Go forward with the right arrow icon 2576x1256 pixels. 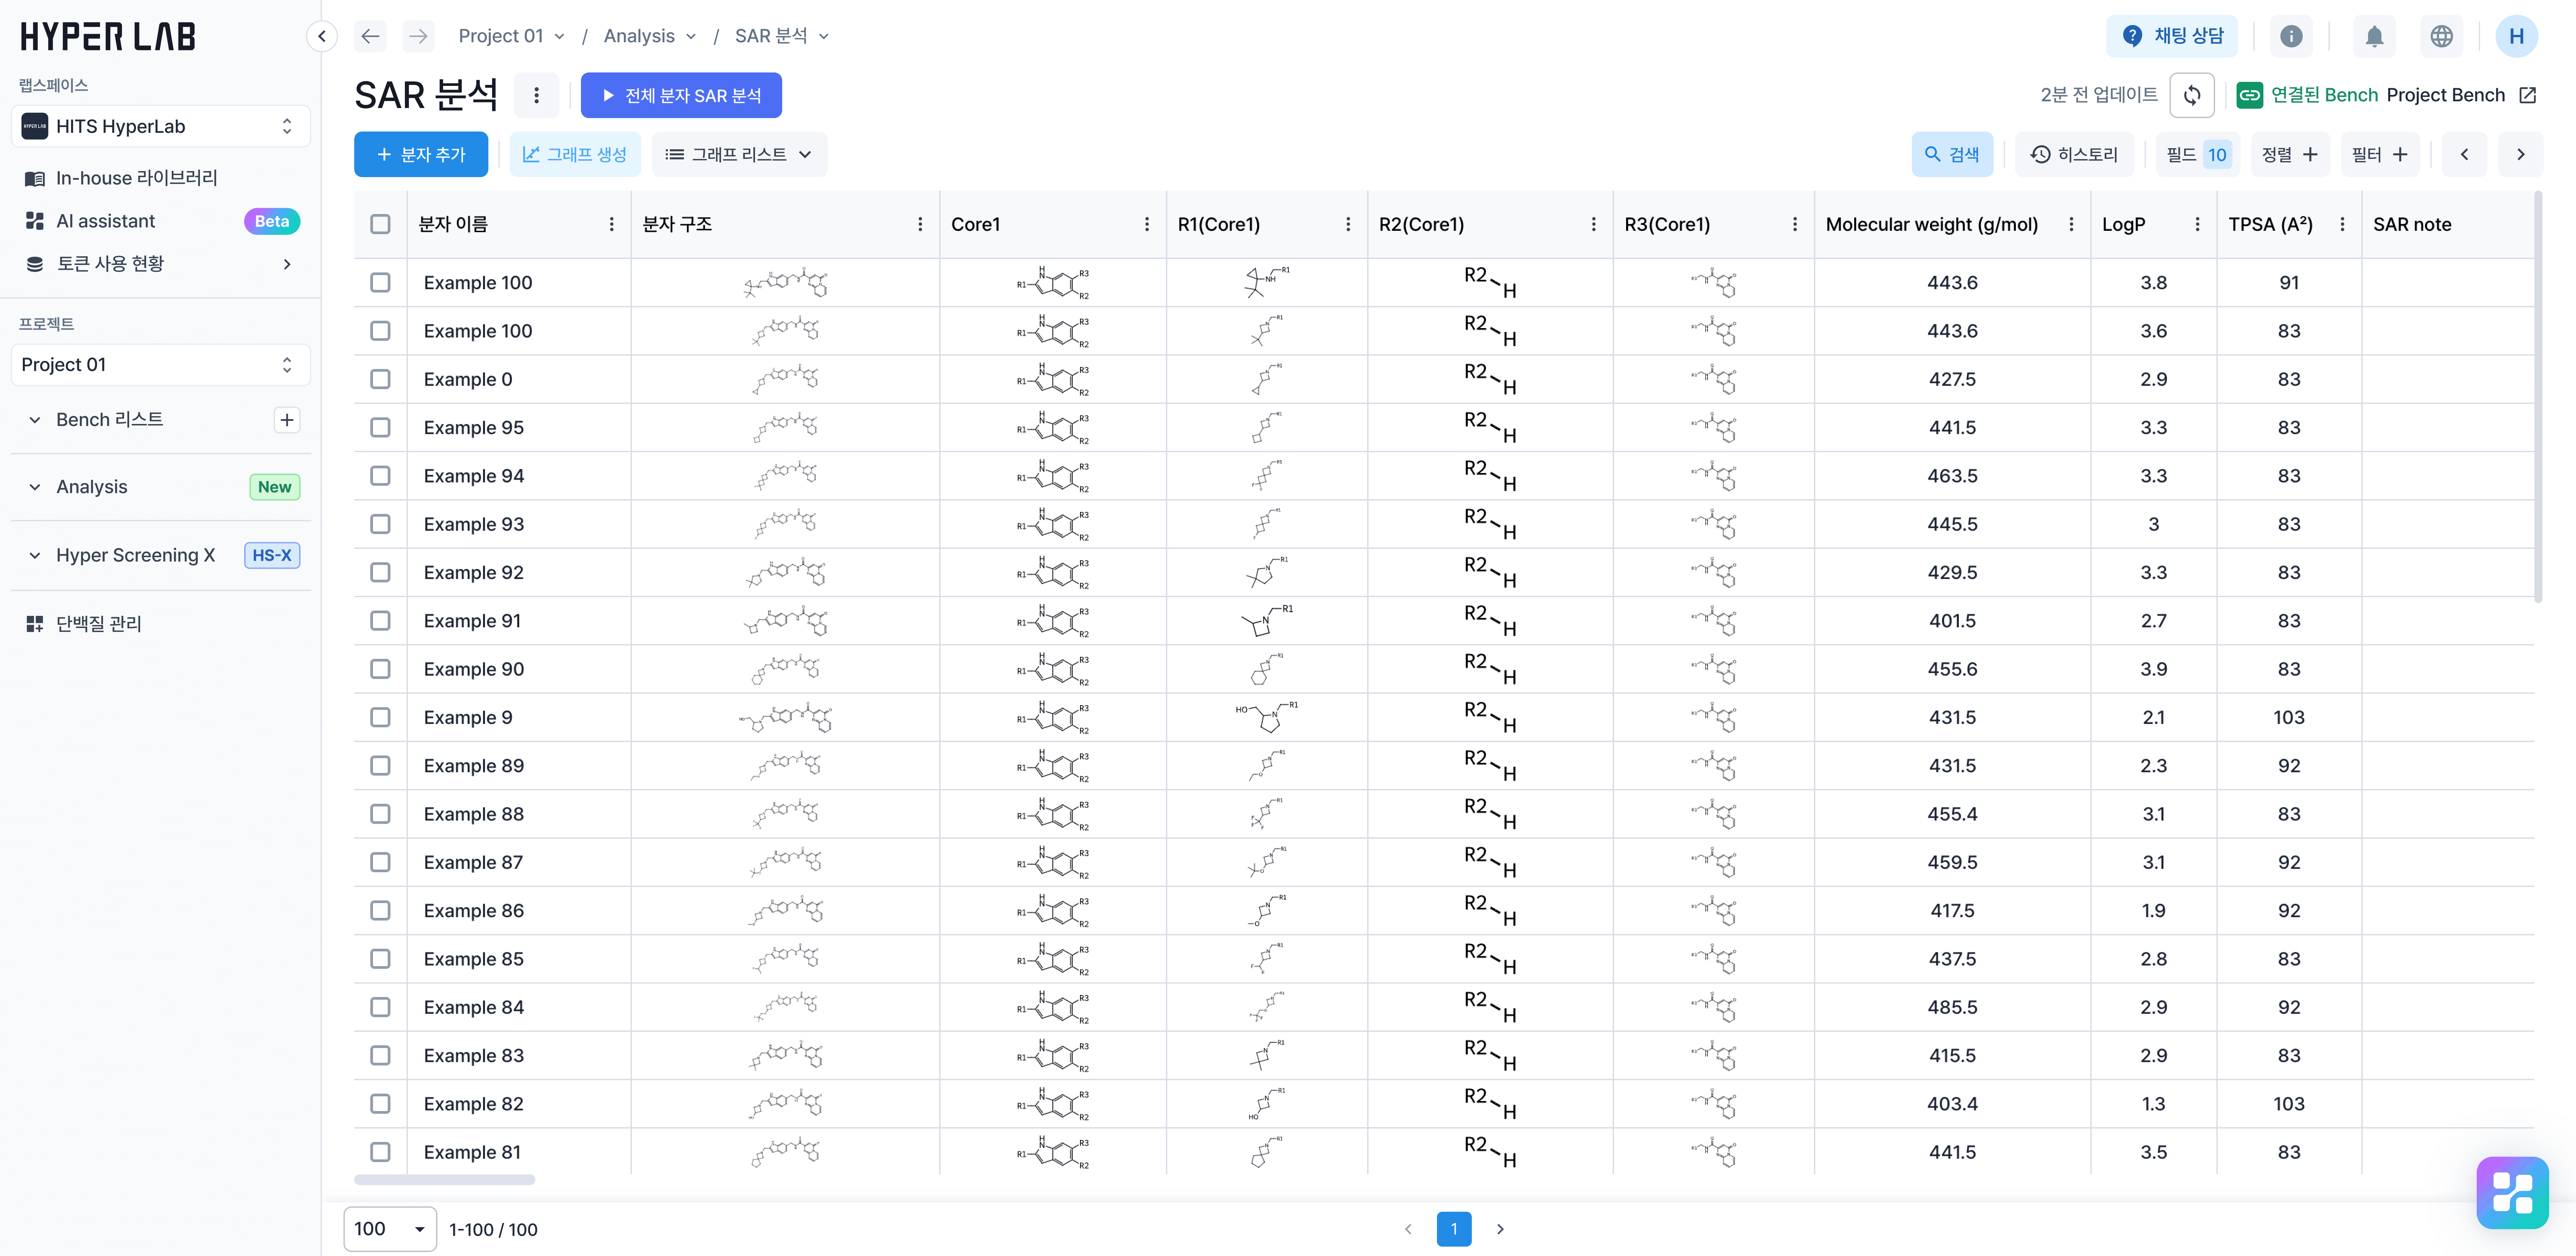click(x=418, y=36)
